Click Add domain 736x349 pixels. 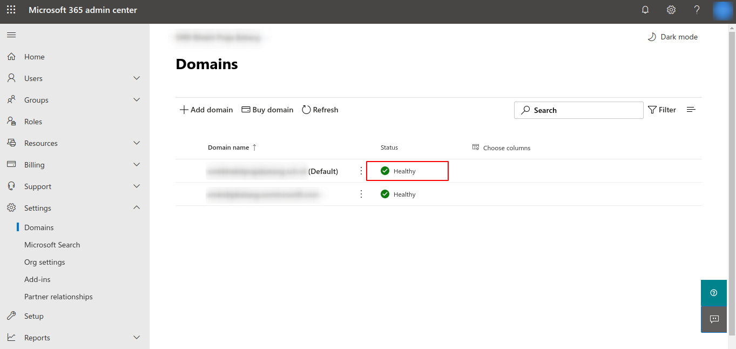tap(206, 110)
